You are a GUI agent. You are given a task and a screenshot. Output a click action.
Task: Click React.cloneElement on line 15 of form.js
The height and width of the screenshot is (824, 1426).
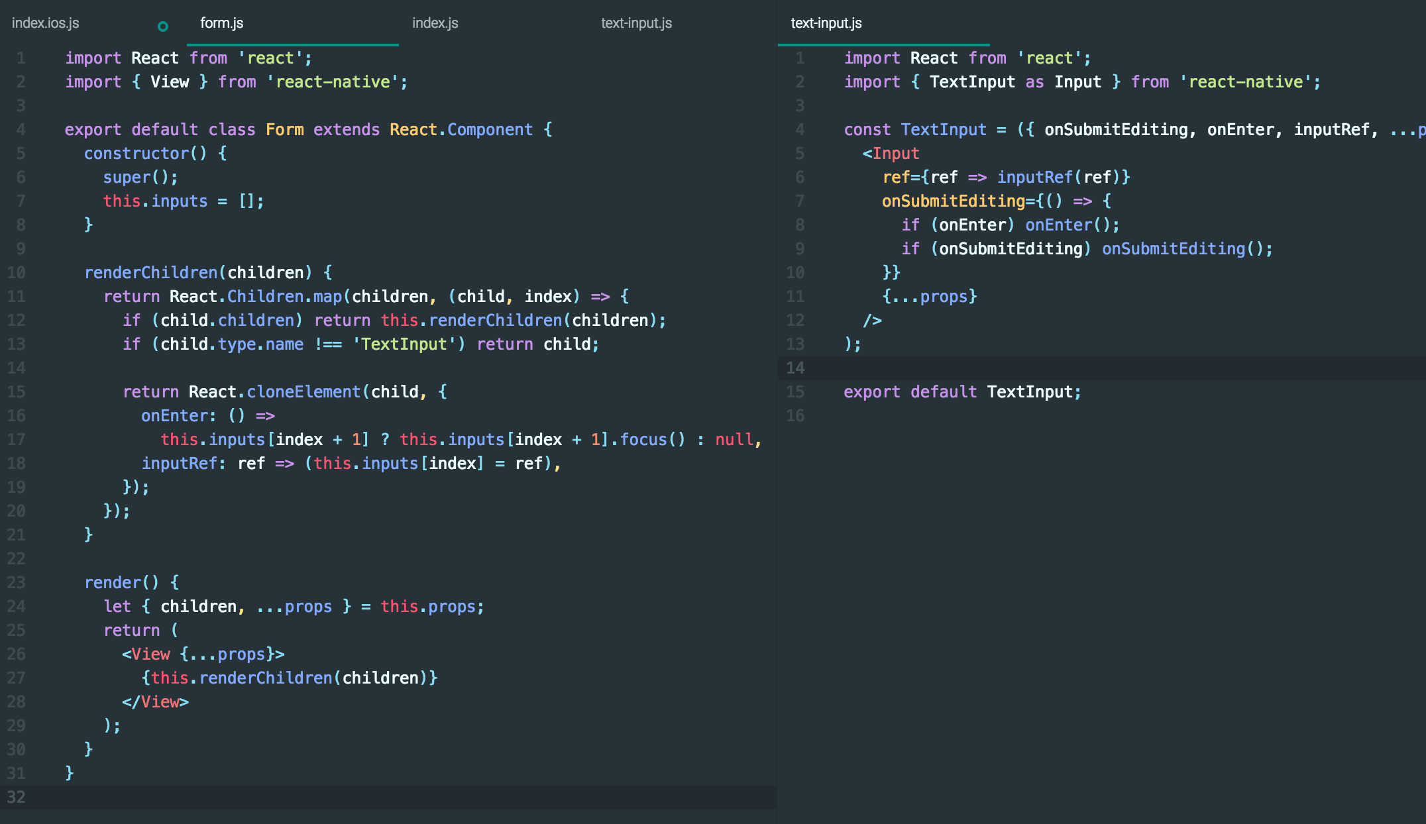coord(274,391)
